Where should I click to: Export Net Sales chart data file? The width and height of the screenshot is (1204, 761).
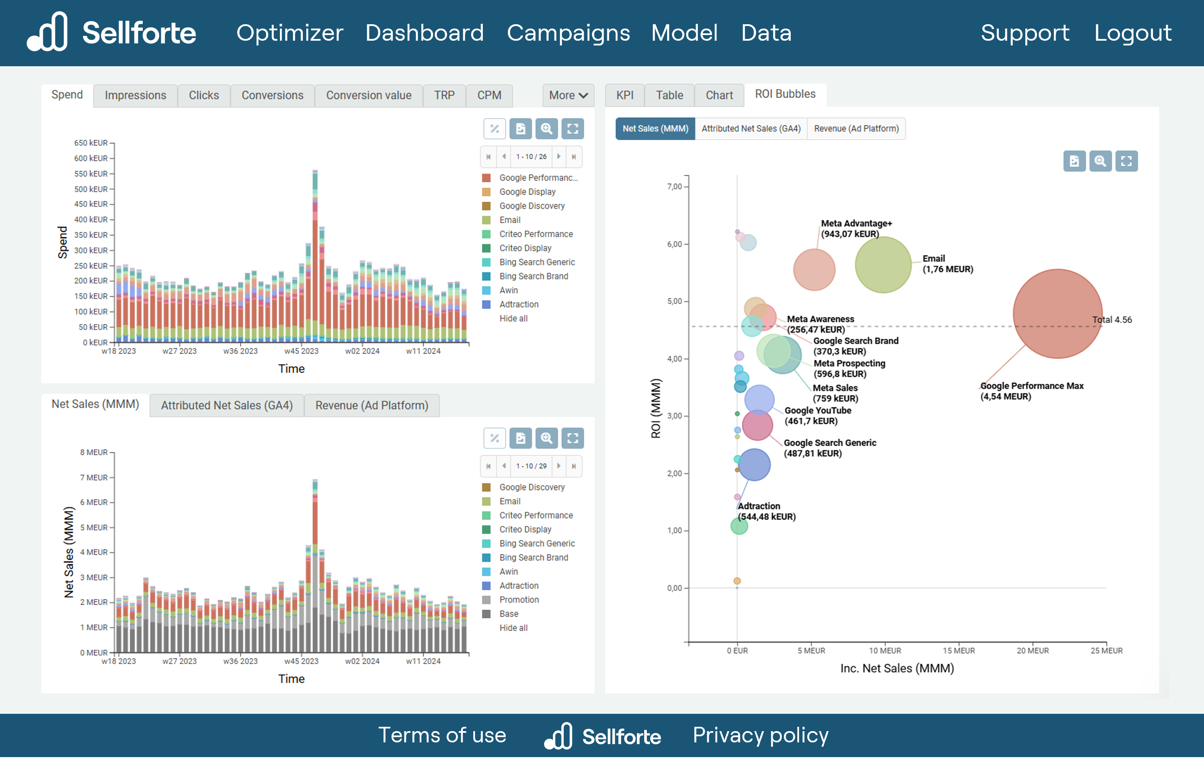click(520, 438)
